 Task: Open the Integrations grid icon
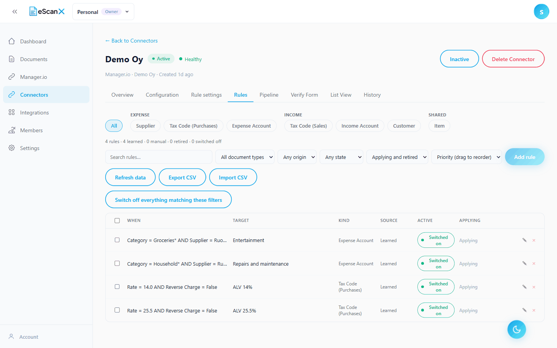12,112
